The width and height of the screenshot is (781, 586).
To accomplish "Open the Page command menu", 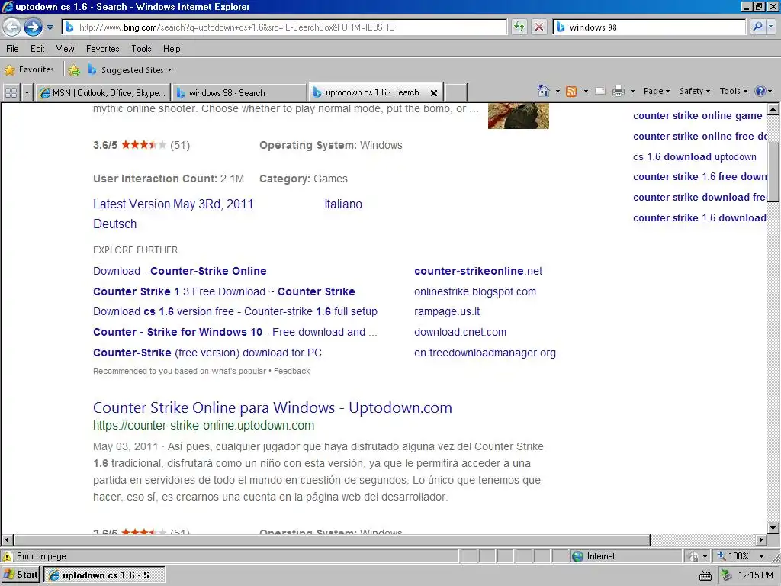I will 657,92.
